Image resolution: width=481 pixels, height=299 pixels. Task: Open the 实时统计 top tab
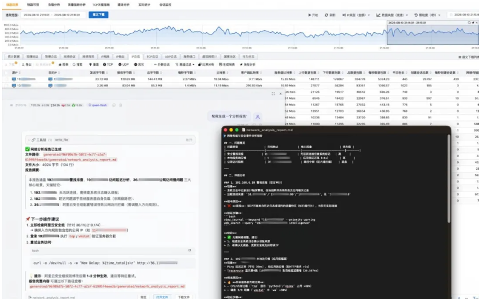tap(144, 5)
